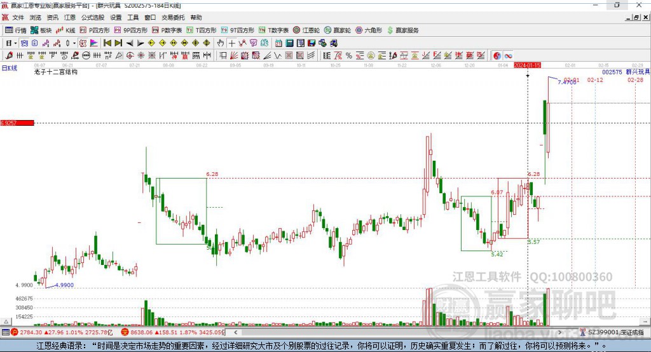Toggle the yin-yang taiji icon
This screenshot has height=352, width=651.
(x=497, y=56)
